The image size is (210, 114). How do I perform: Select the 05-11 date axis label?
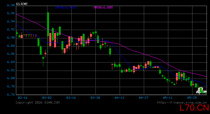tap(168, 98)
